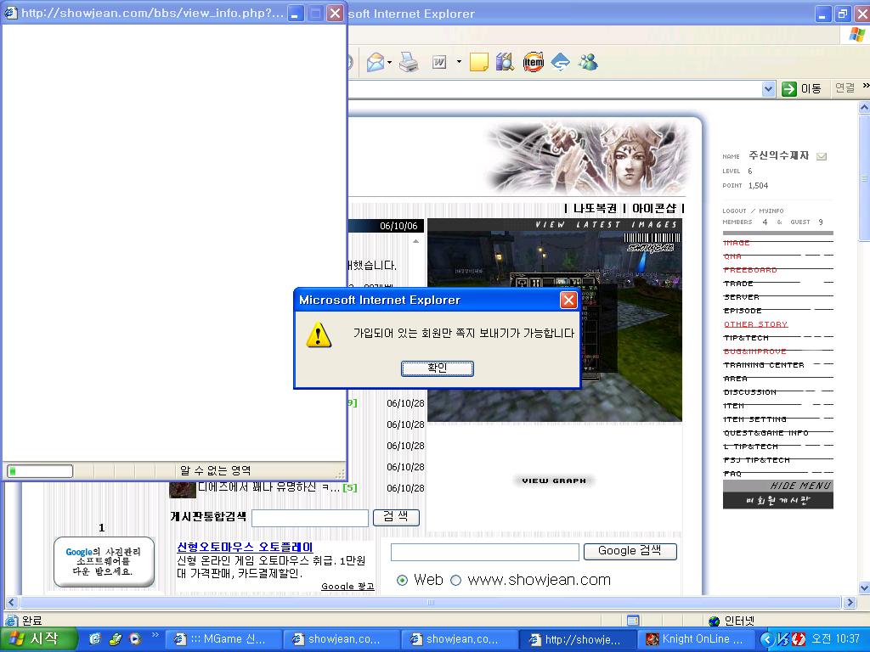Image resolution: width=870 pixels, height=652 pixels.
Task: Open the FREEBOARD menu item
Action: point(750,270)
